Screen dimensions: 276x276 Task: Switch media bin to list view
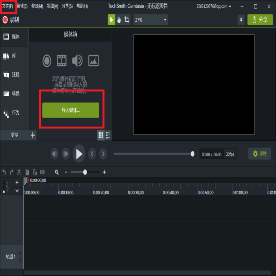point(108,135)
